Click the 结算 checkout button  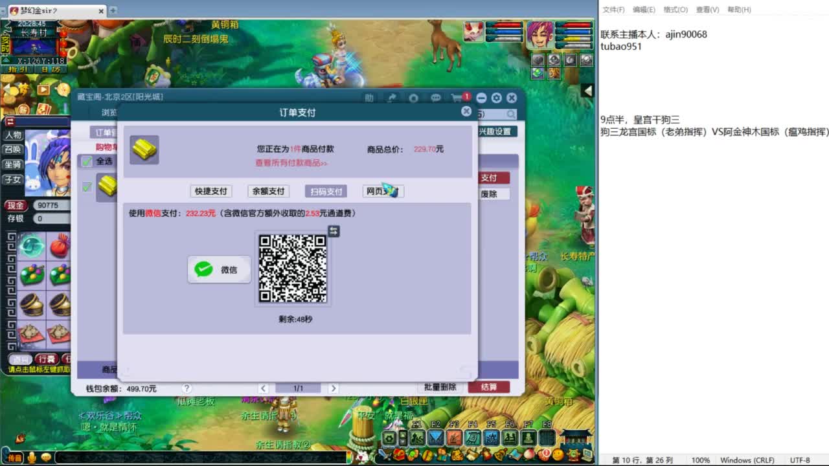tap(489, 387)
